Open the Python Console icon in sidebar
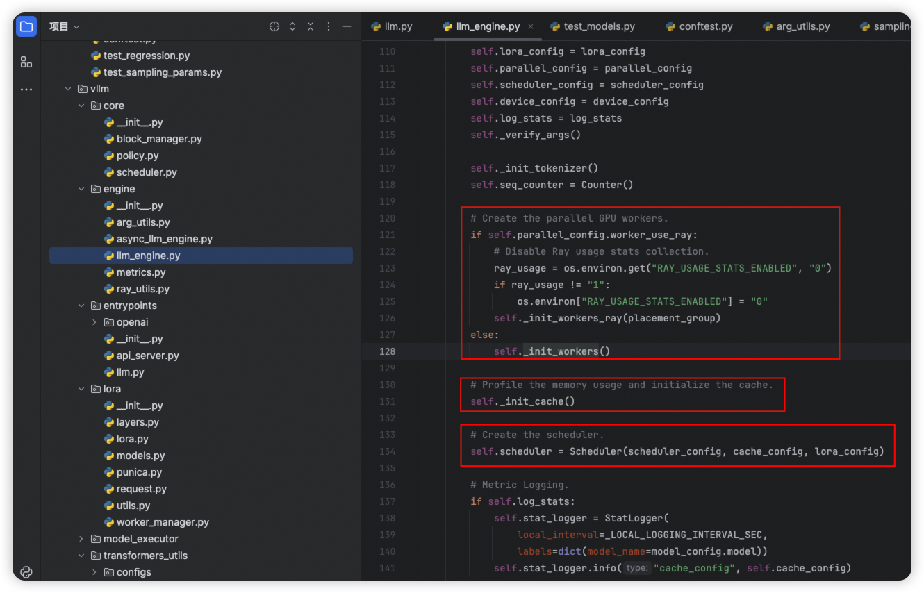 coord(26,571)
